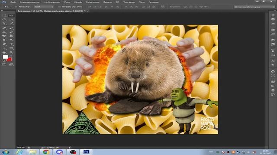Open the white foreground color picker
The image size is (277, 155).
point(5,57)
